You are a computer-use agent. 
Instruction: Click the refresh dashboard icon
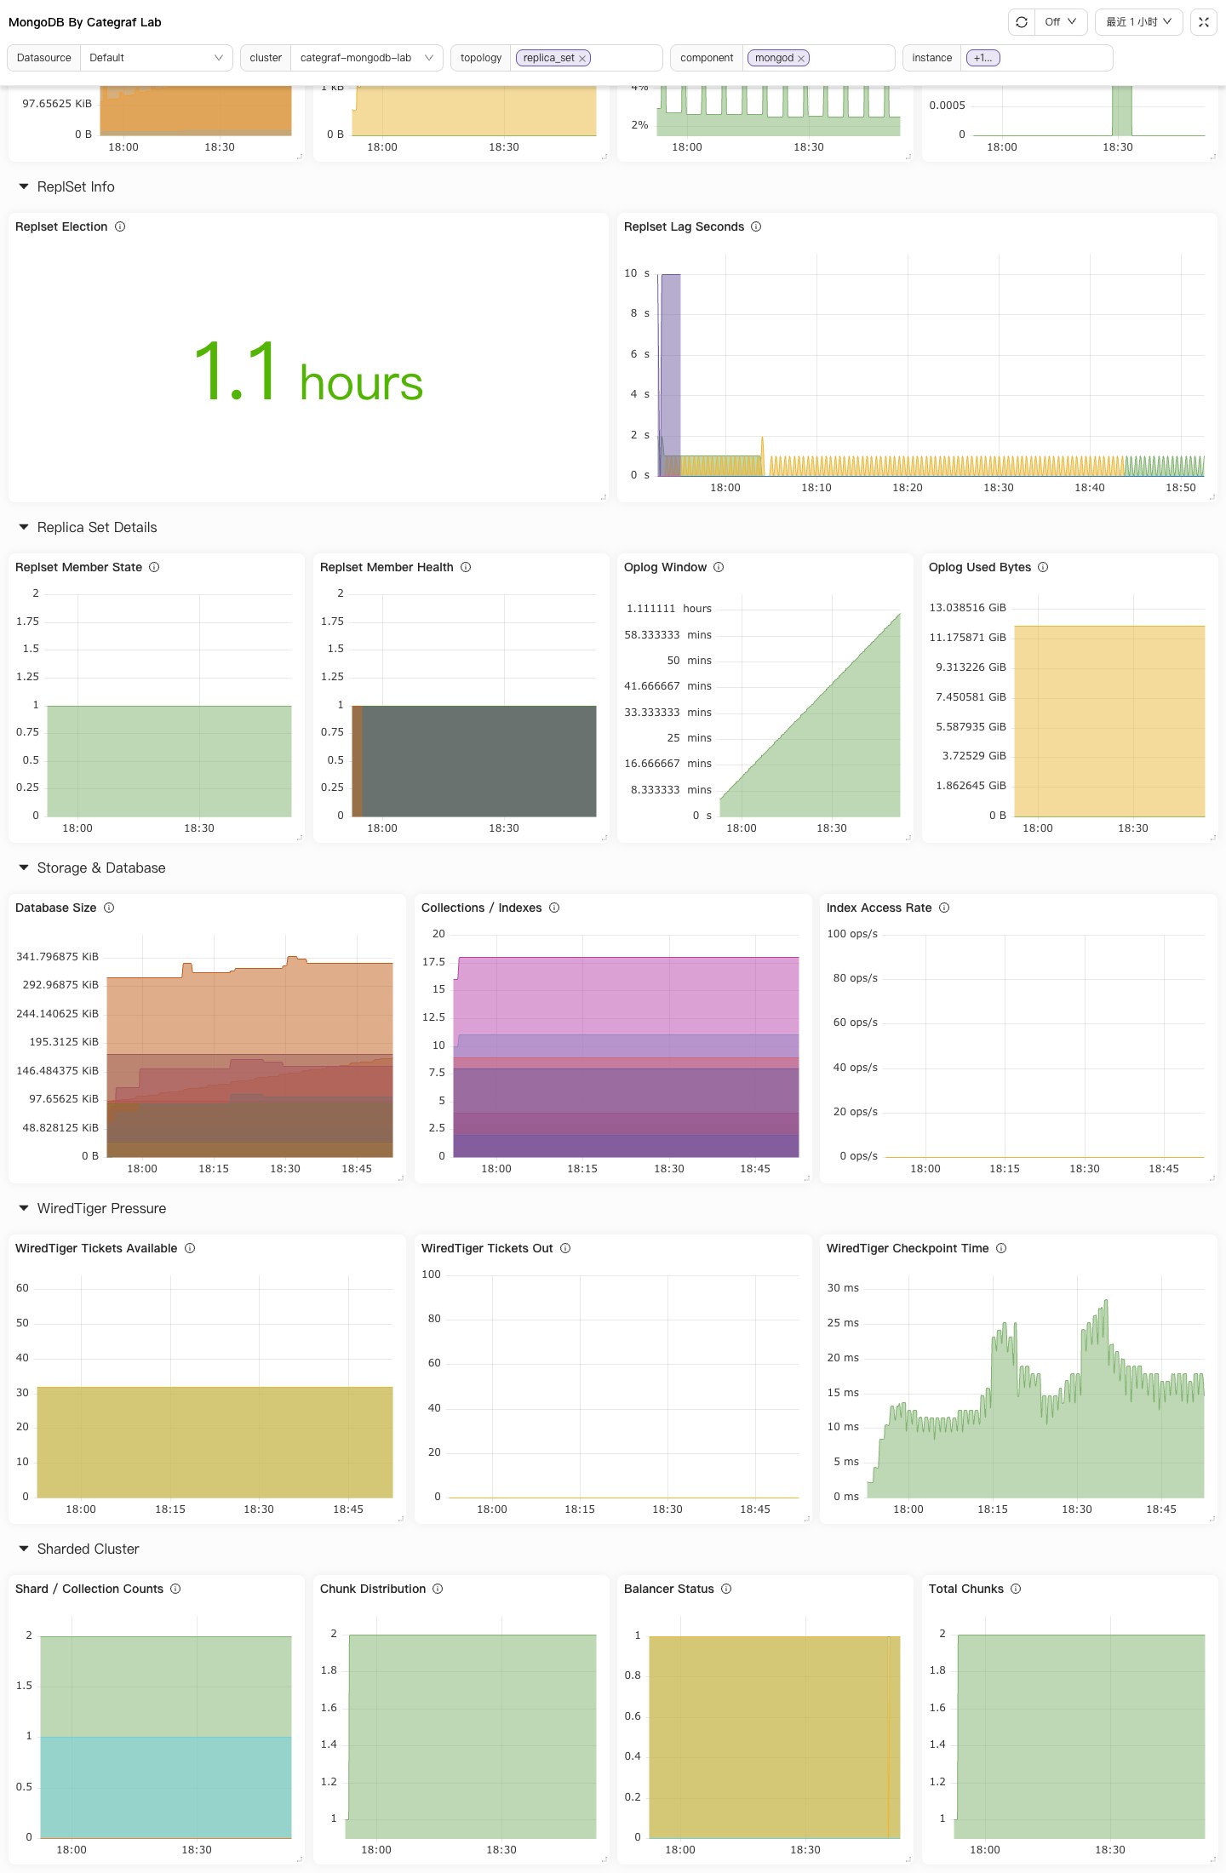(x=1022, y=22)
